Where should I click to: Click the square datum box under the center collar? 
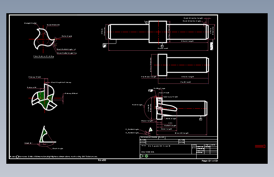coord(162,46)
